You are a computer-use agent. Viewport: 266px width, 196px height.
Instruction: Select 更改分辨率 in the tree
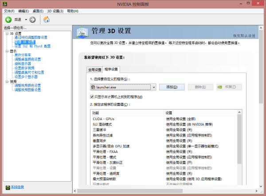pos(23,55)
